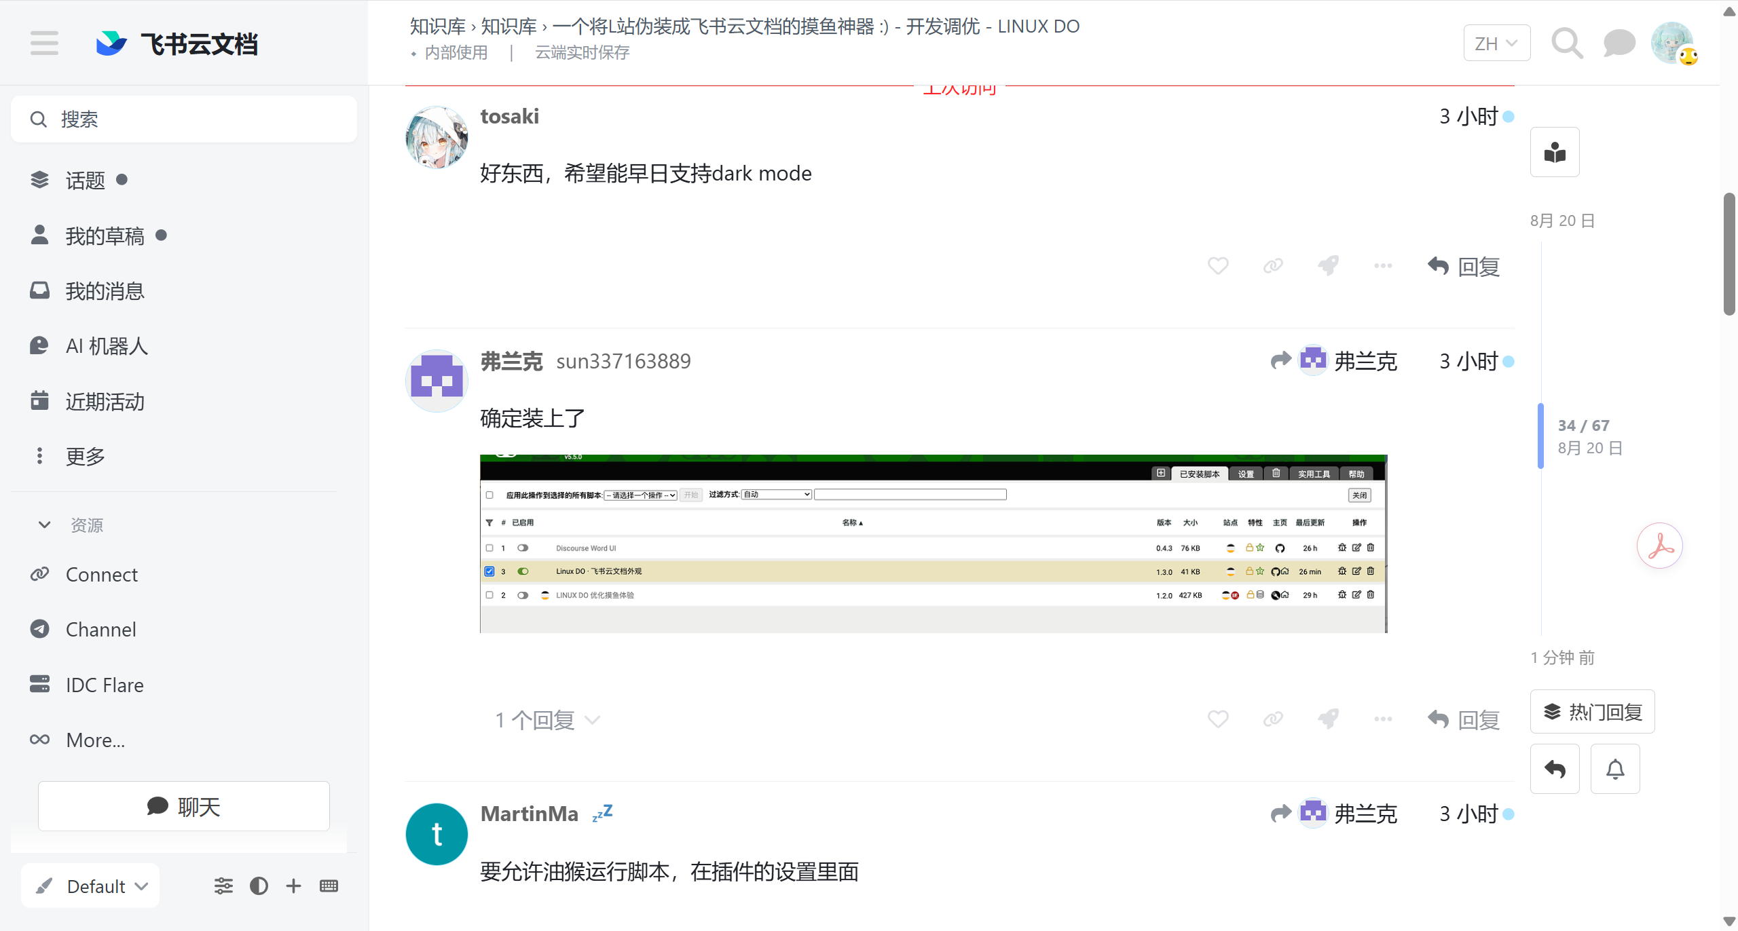This screenshot has width=1738, height=931.
Task: Open search with the header magnifier icon
Action: pos(1567,43)
